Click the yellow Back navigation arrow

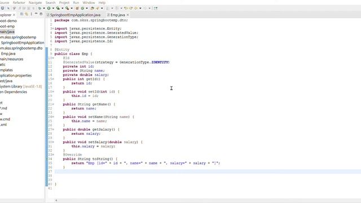click(136, 8)
